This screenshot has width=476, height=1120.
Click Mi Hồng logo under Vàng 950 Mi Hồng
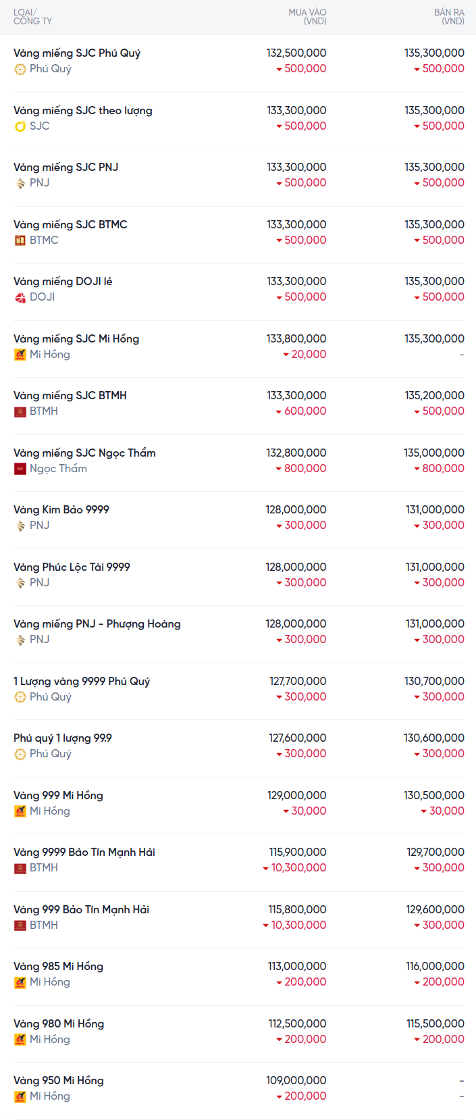click(20, 1096)
